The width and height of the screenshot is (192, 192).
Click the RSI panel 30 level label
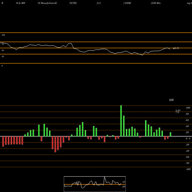click(x=3, y=56)
